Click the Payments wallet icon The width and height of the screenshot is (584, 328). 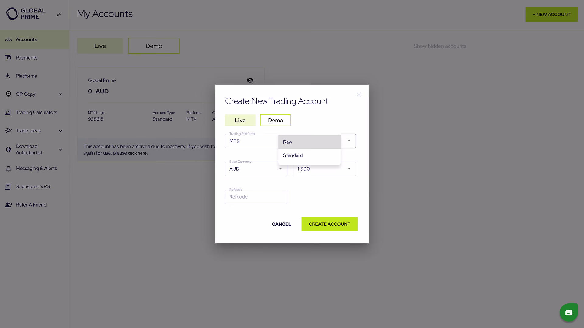[x=8, y=58]
